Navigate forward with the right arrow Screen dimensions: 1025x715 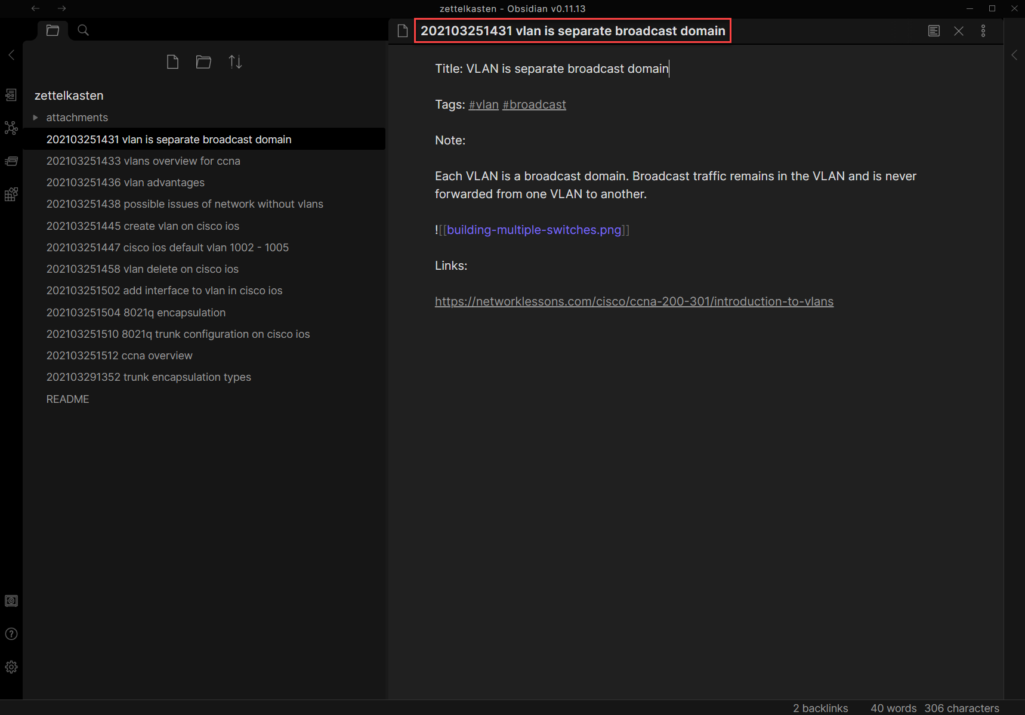[x=61, y=8]
